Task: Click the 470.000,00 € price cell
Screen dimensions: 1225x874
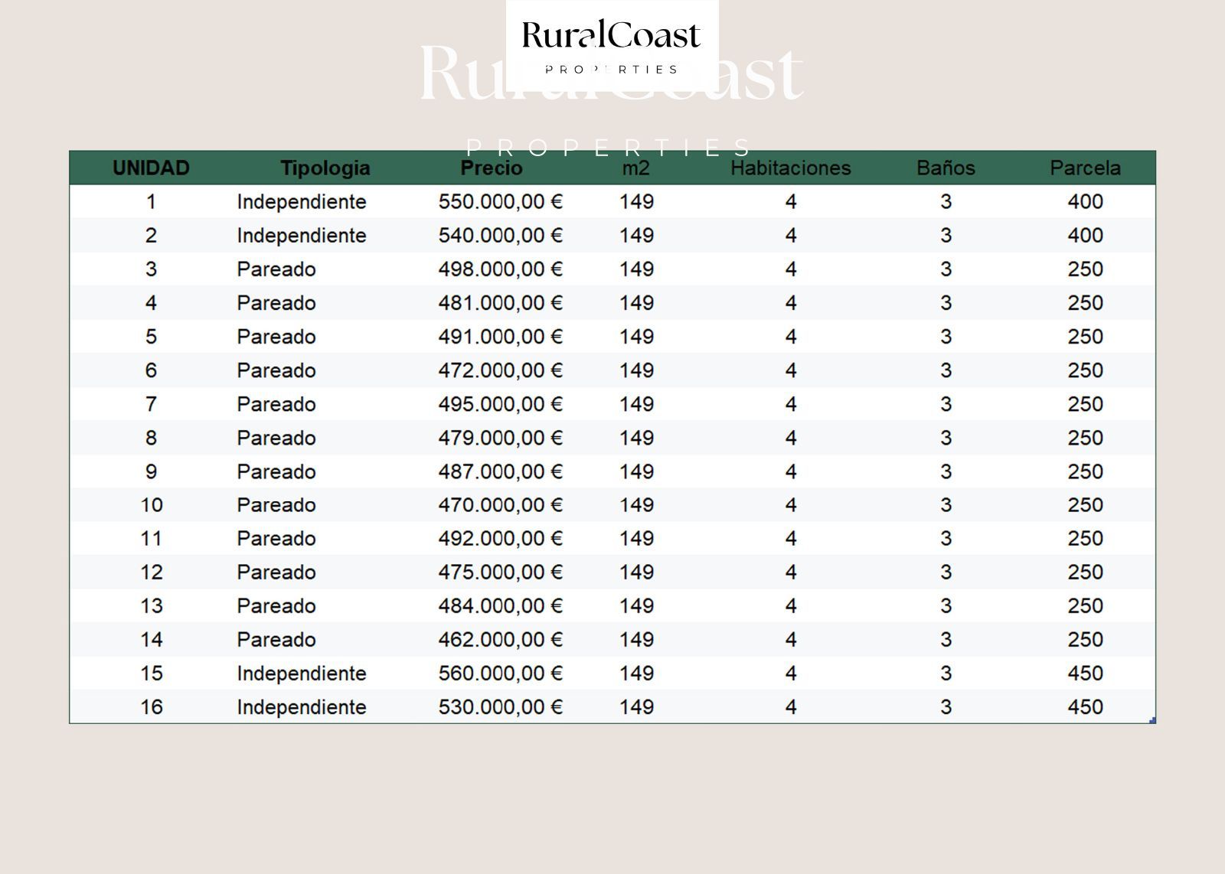Action: pyautogui.click(x=500, y=505)
